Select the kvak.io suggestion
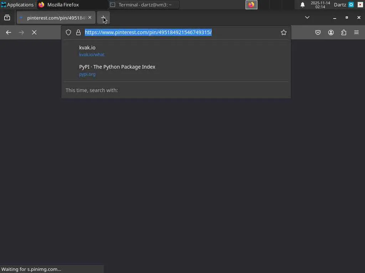The width and height of the screenshot is (365, 273). (176, 51)
